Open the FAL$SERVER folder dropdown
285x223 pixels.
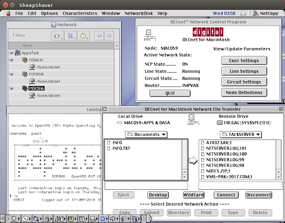pyautogui.click(x=240, y=135)
